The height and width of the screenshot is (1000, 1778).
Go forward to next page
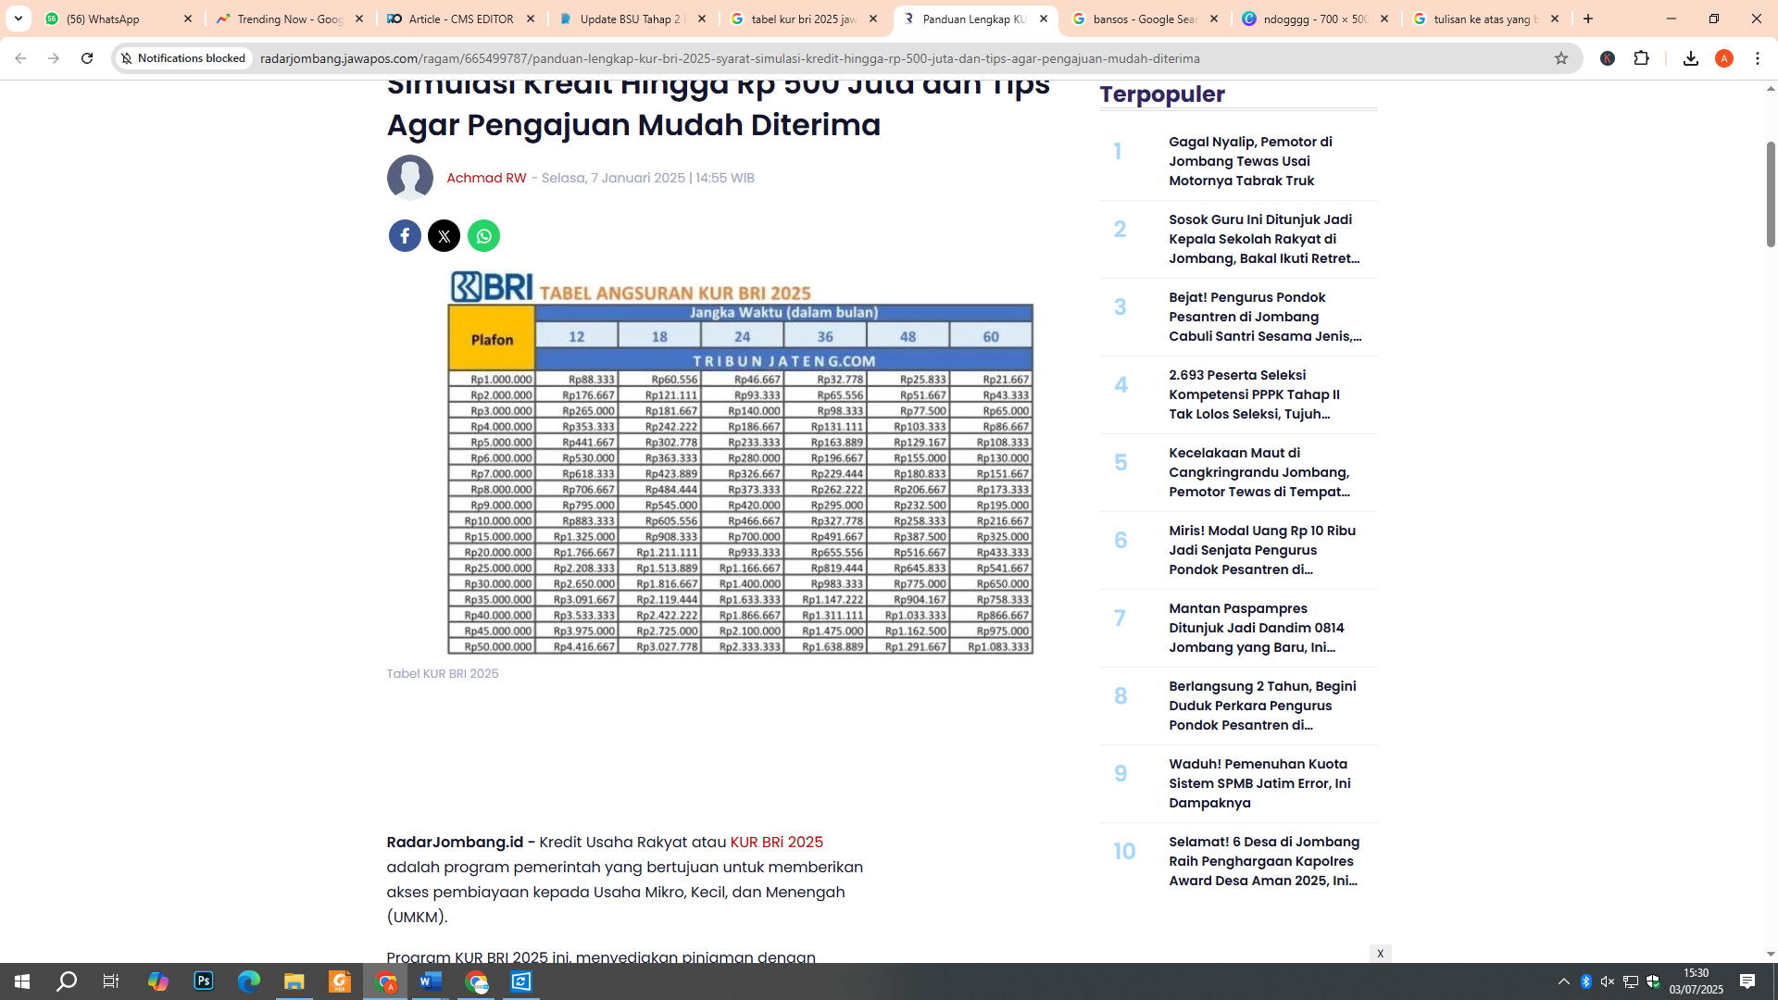click(x=54, y=58)
